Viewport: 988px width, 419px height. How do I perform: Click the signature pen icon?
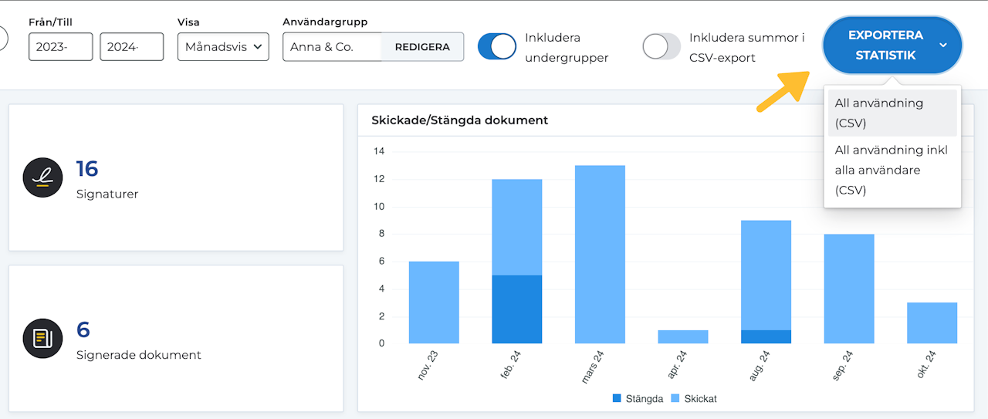42,177
